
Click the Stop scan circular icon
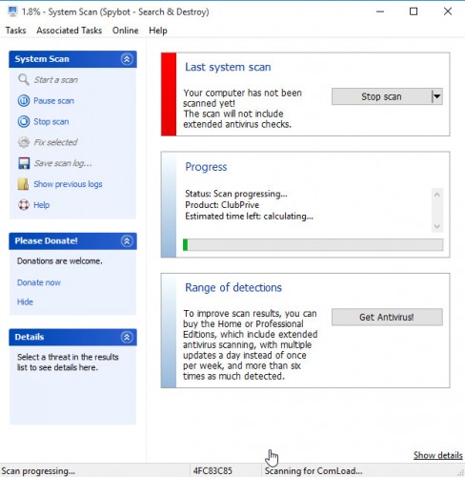coord(24,121)
